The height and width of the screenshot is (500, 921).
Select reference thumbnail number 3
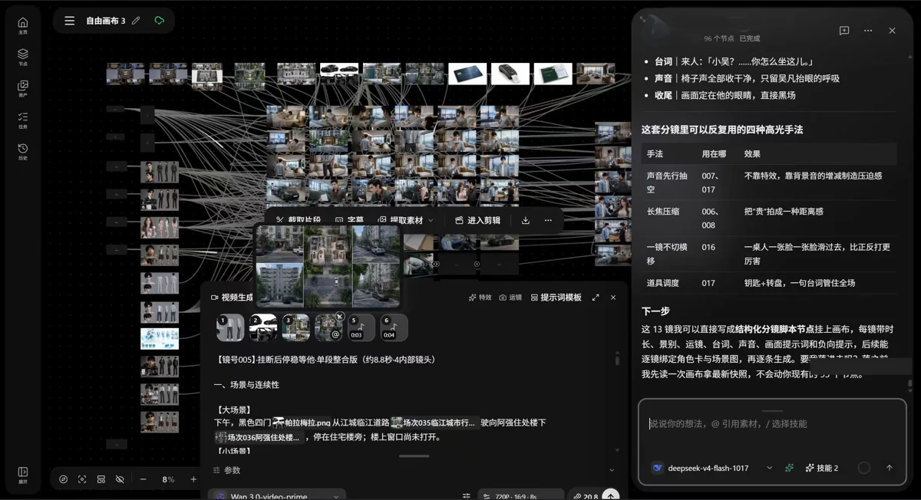[295, 327]
